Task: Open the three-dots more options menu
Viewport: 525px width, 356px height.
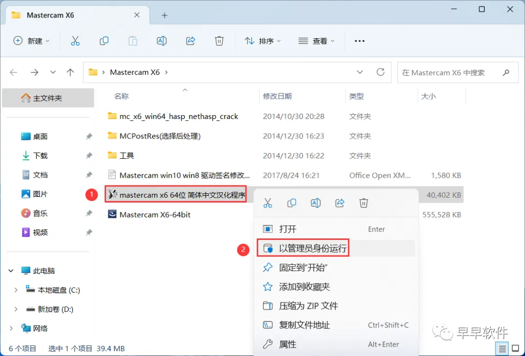Action: pyautogui.click(x=360, y=41)
